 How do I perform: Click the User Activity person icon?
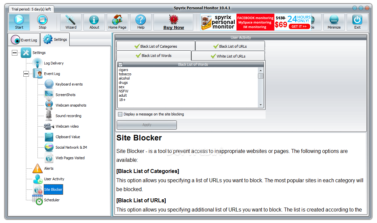click(38, 179)
